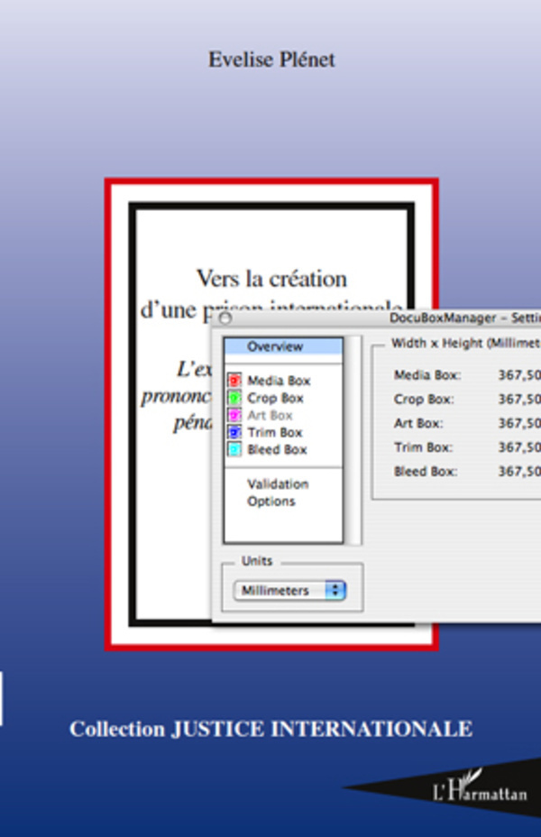Click the cyan Bleed Box icon
This screenshot has width=541, height=837.
[x=234, y=449]
